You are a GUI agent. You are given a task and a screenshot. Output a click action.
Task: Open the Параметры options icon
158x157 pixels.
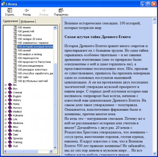click(61, 11)
